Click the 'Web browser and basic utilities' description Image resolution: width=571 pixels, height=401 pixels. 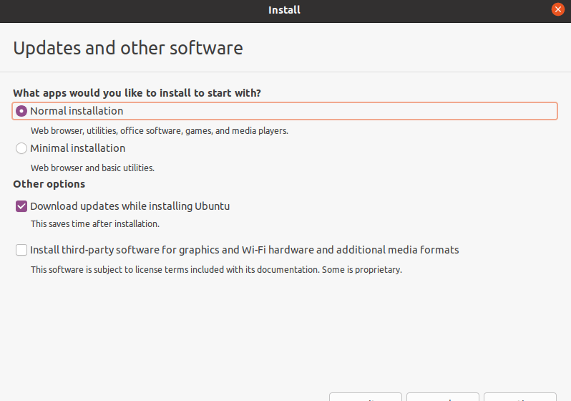[92, 168]
